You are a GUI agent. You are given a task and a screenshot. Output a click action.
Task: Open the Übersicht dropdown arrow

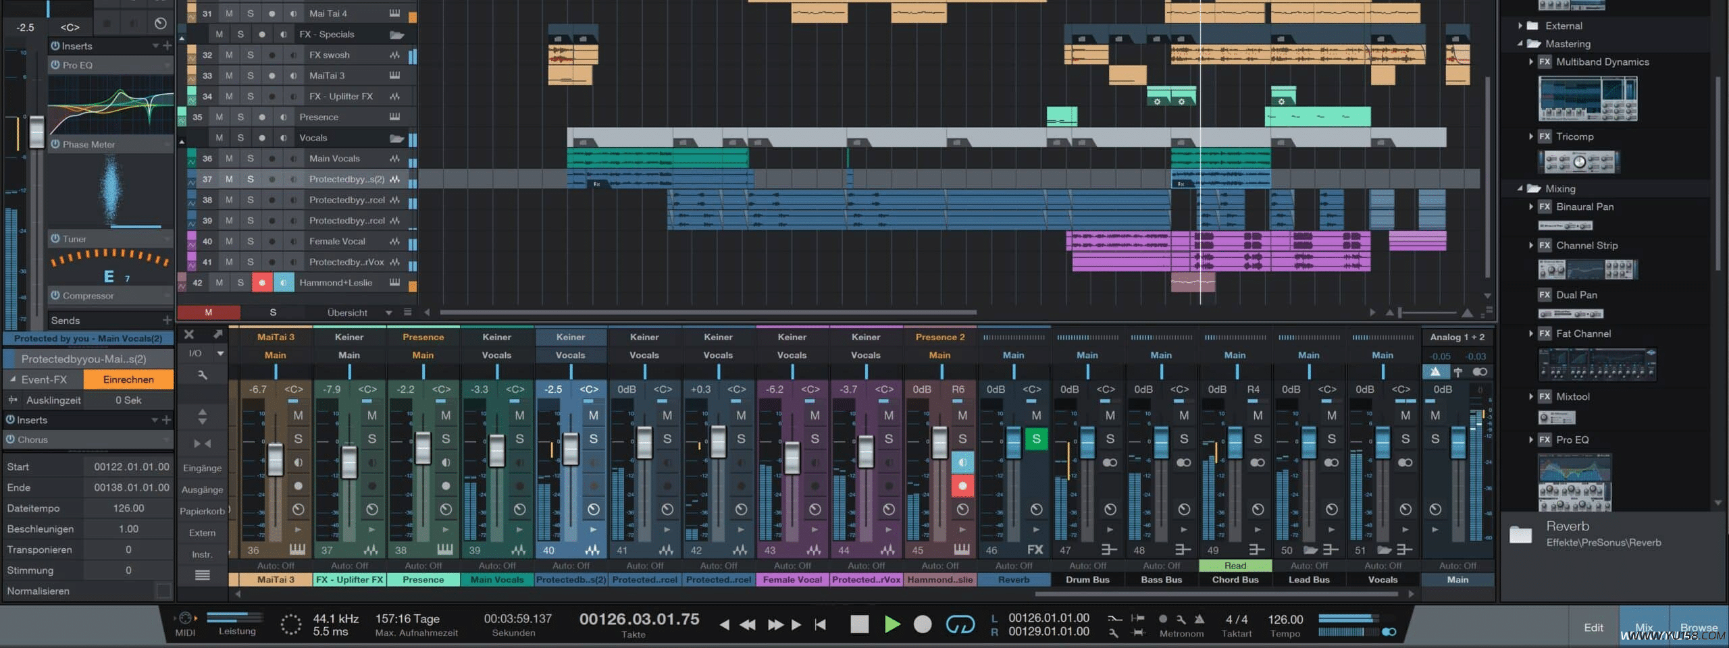click(x=388, y=313)
